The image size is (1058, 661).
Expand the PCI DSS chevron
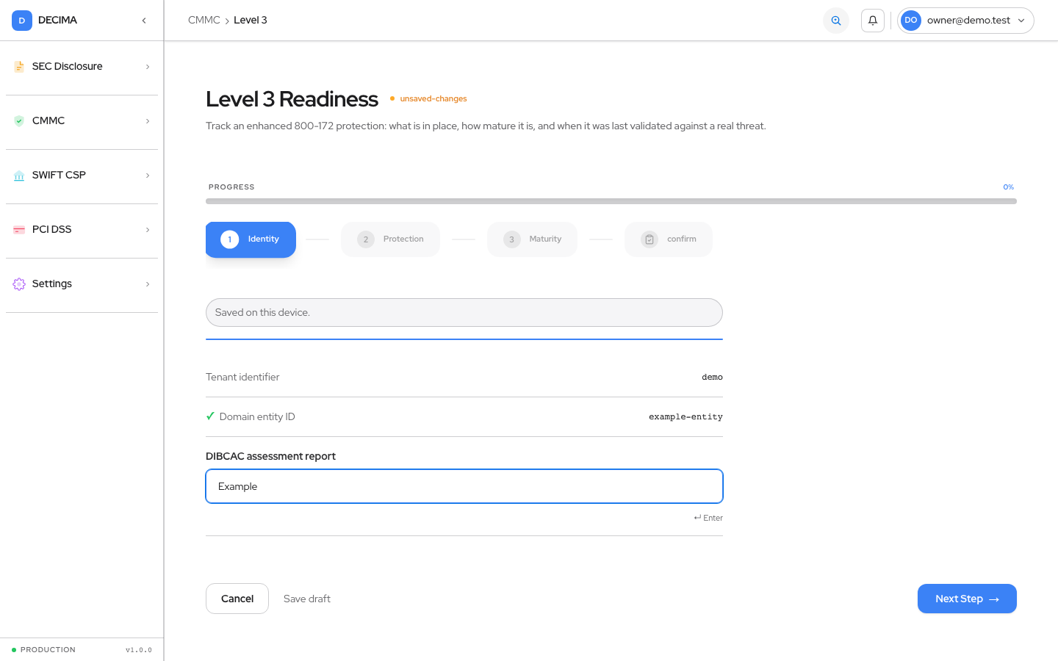(x=148, y=230)
